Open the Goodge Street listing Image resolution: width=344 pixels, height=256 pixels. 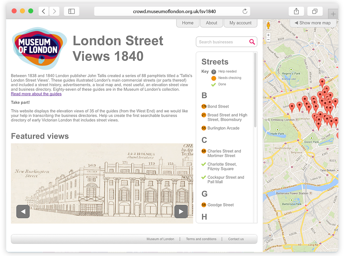pos(220,205)
